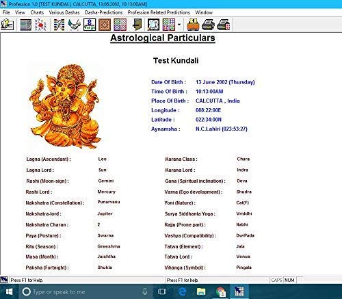
Task: Click the Vashya value 'DwiPada'
Action: pyautogui.click(x=246, y=235)
